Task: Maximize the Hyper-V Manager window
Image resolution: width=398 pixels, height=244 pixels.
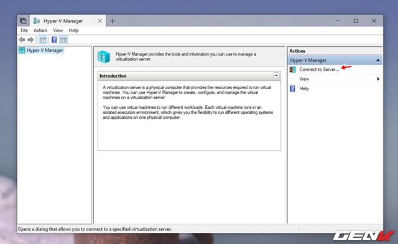Action: pos(356,21)
